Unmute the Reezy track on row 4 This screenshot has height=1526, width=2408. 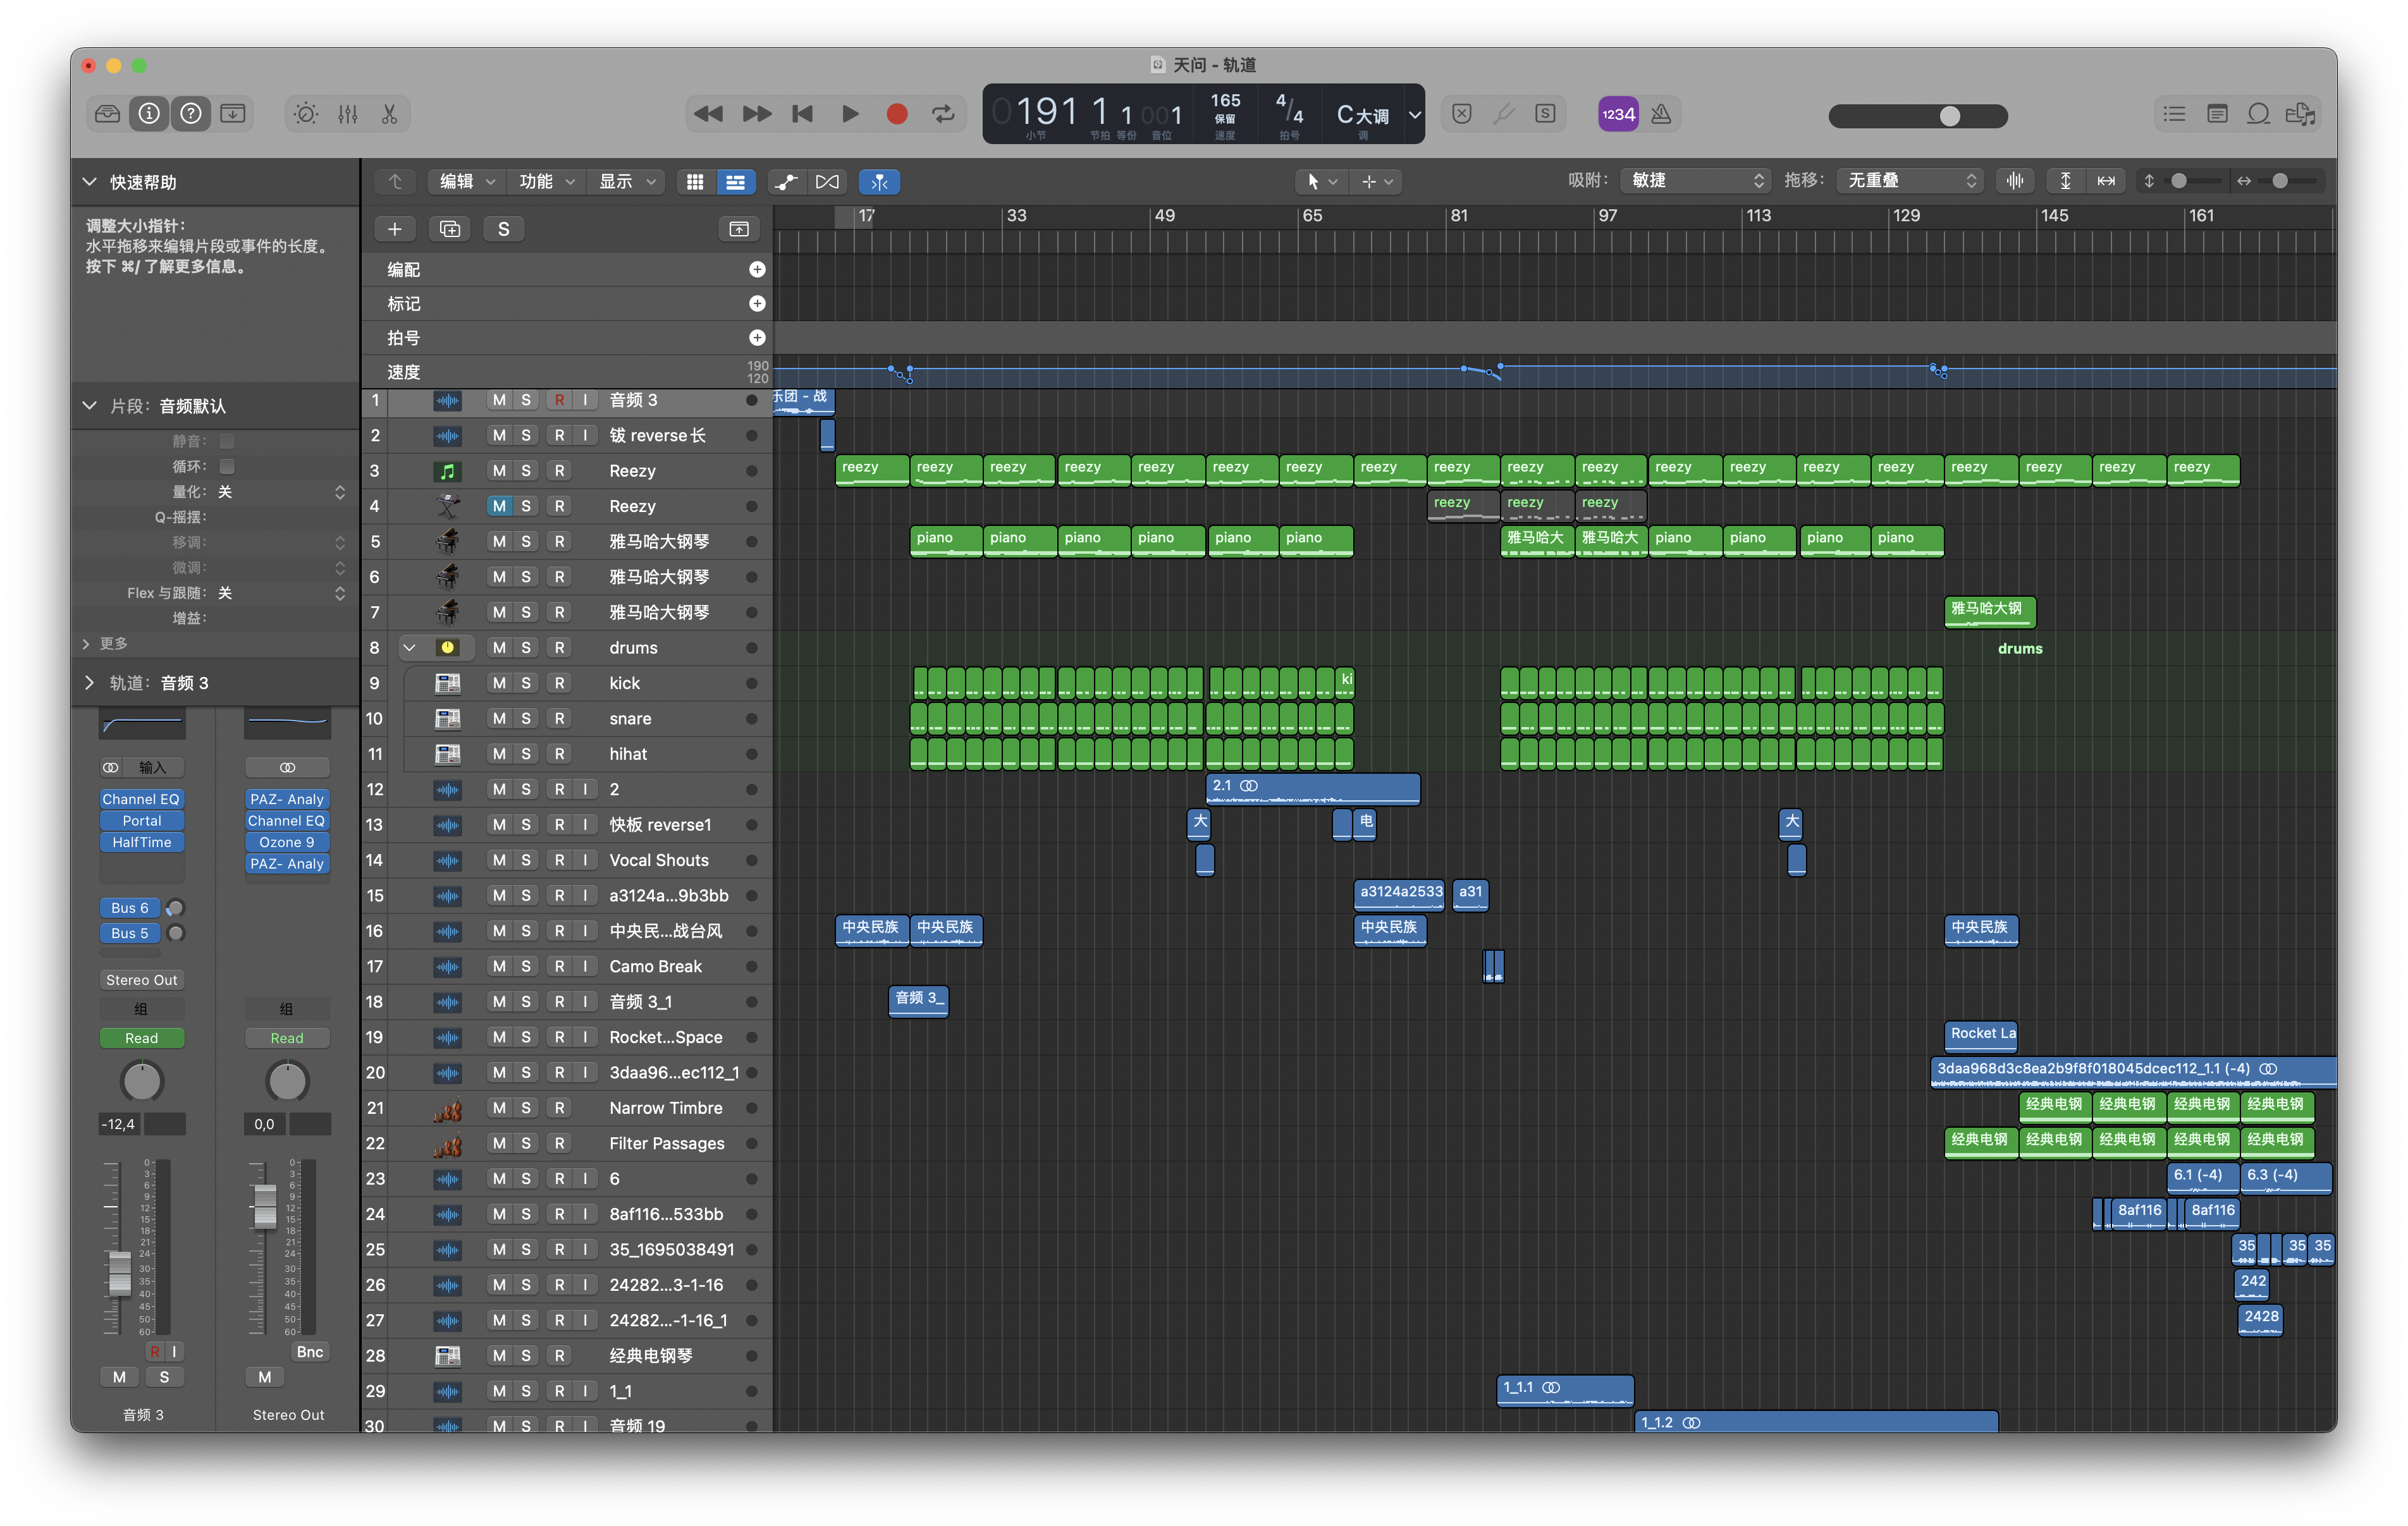[x=498, y=506]
